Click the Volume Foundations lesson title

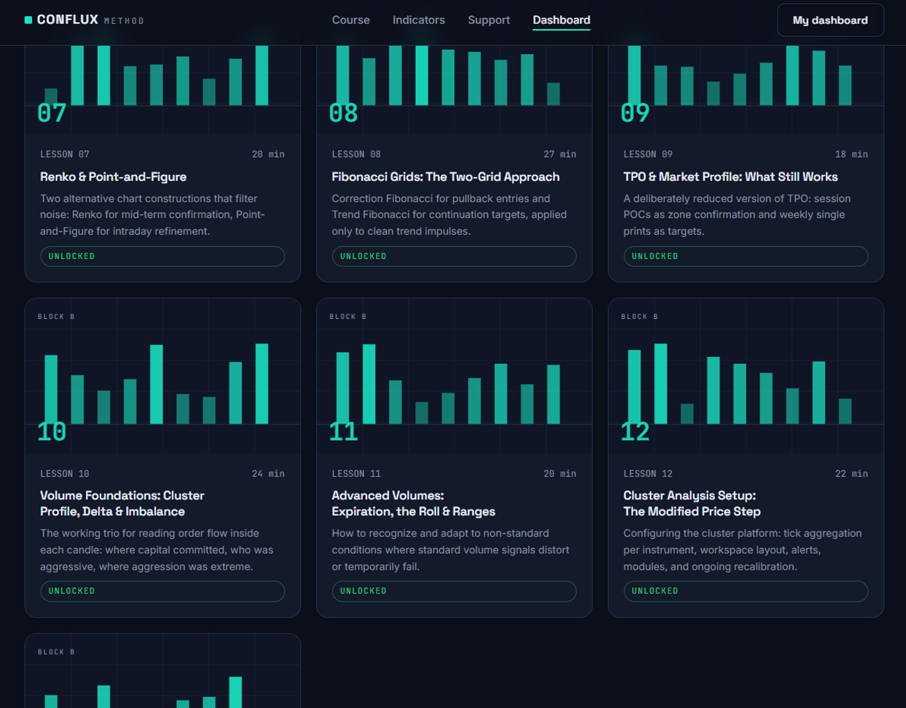click(x=122, y=503)
